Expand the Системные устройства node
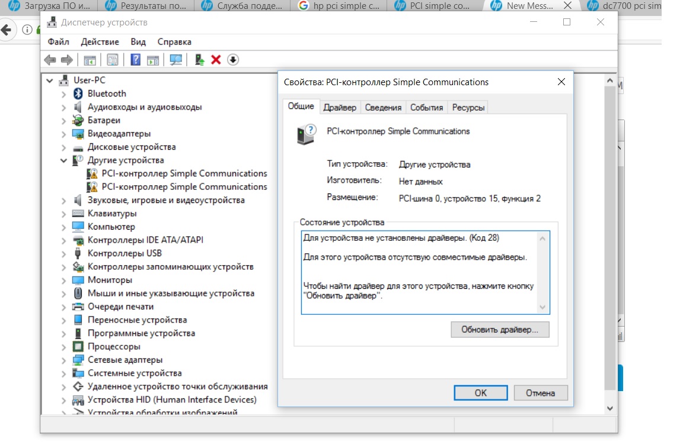Image resolution: width=683 pixels, height=442 pixels. click(63, 373)
